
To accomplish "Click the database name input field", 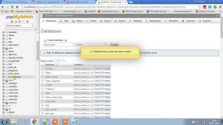I will 58,45.
